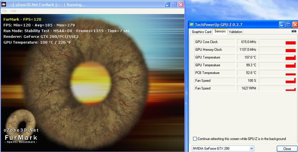Open the Validation tab
Image resolution: width=298 pixels, height=152 pixels.
click(235, 32)
